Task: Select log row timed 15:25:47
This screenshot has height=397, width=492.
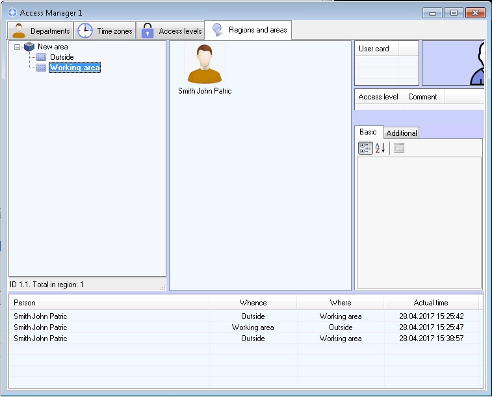Action: click(246, 327)
